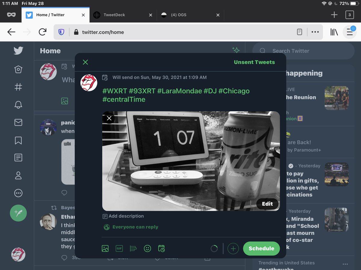This screenshot has width=361, height=270.
Task: Click Add description under the photo
Action: tap(123, 216)
